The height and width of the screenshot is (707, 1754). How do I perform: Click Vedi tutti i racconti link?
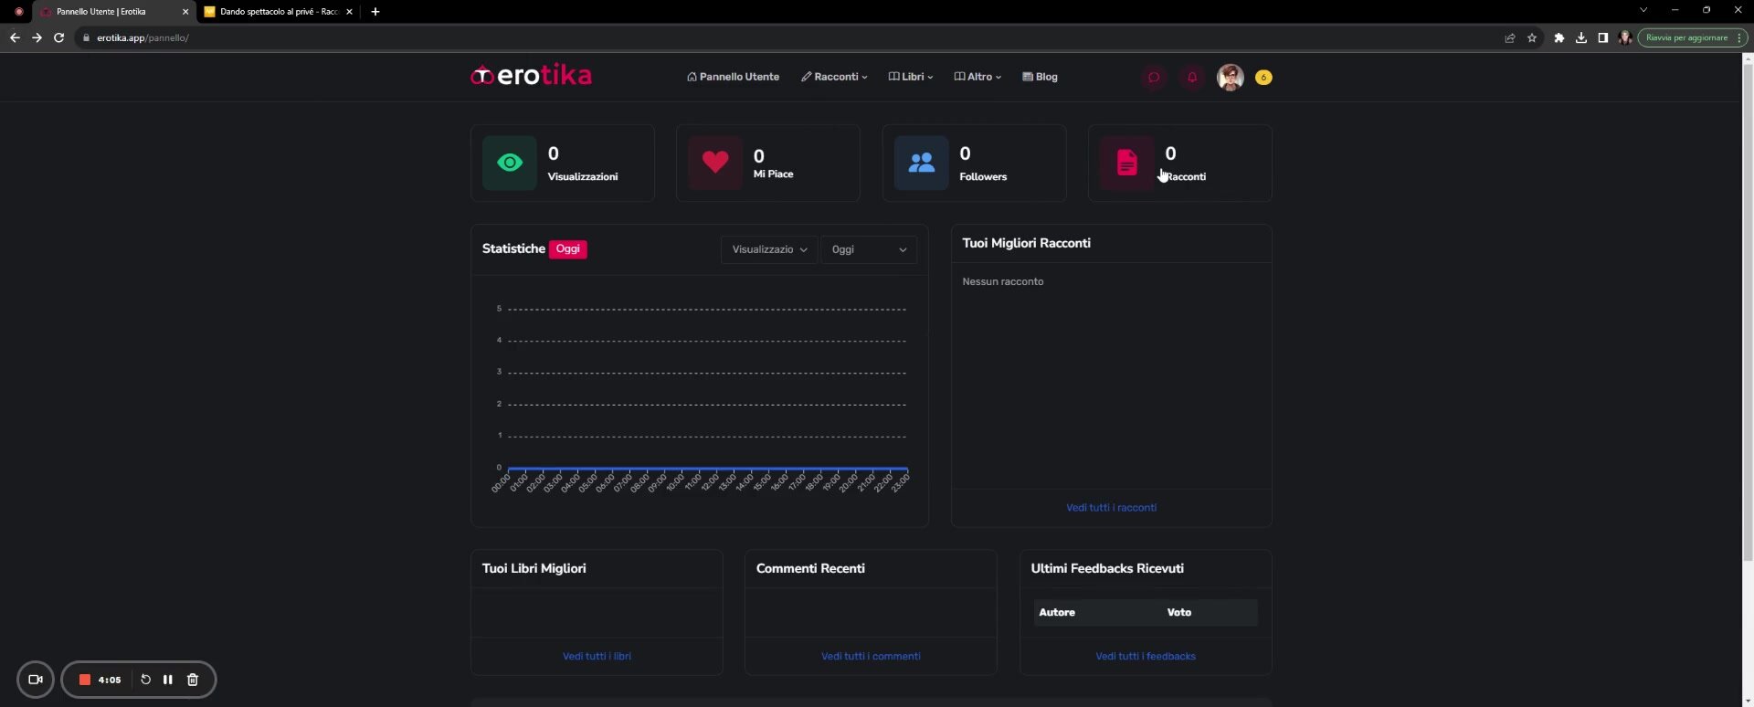[1111, 508]
